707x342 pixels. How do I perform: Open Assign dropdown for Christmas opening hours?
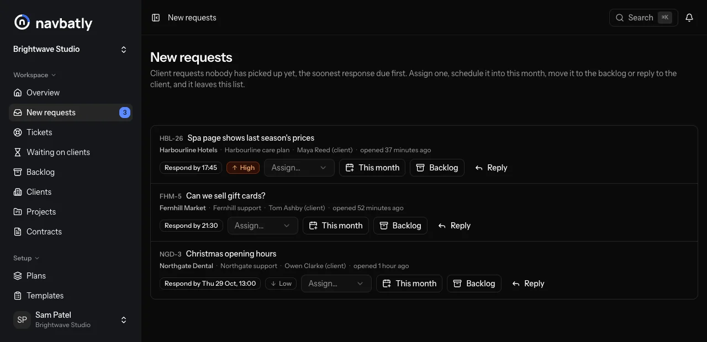[336, 284]
